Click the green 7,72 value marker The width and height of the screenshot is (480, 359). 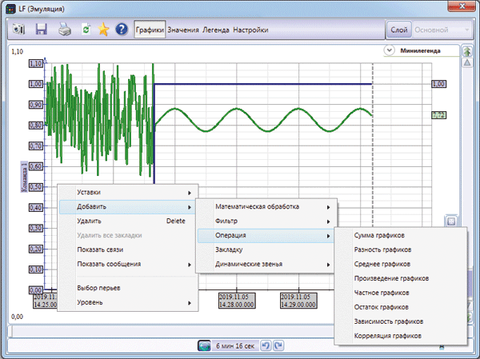[x=438, y=115]
